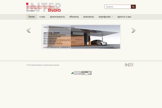This screenshot has width=162, height=108.
Task: Open the "деятельность" menu item
Action: tap(57, 17)
